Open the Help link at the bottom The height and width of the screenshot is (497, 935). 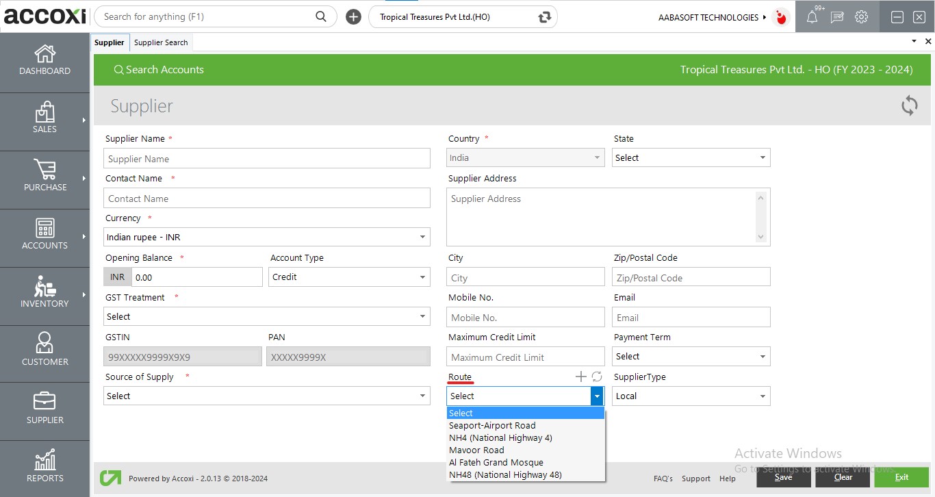tap(728, 479)
